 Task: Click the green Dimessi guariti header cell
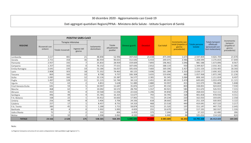(x=129, y=45)
